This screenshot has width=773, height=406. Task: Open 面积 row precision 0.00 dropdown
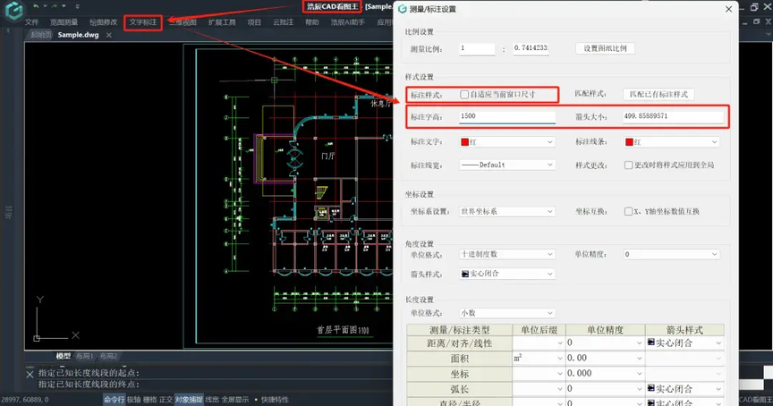point(605,359)
